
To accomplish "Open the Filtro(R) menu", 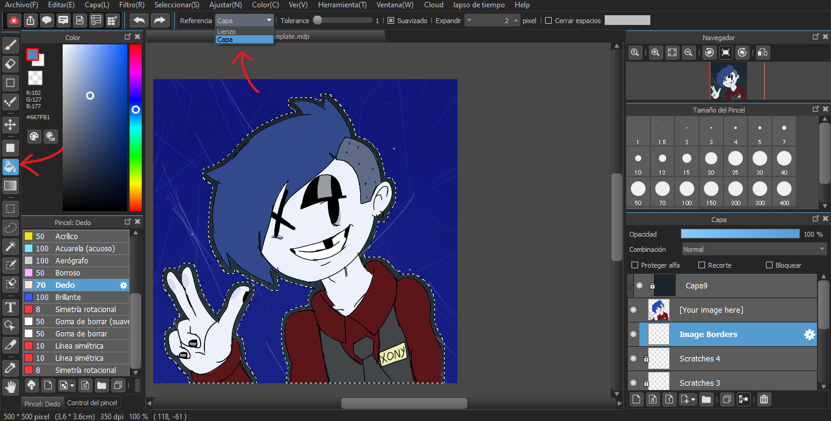I will [131, 5].
